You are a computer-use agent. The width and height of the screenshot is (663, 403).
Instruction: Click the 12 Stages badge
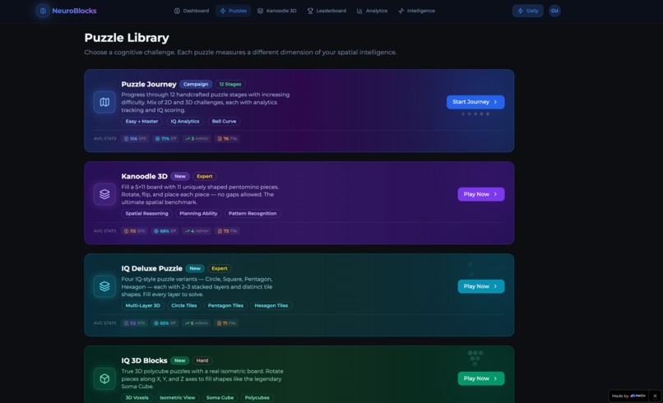(230, 84)
